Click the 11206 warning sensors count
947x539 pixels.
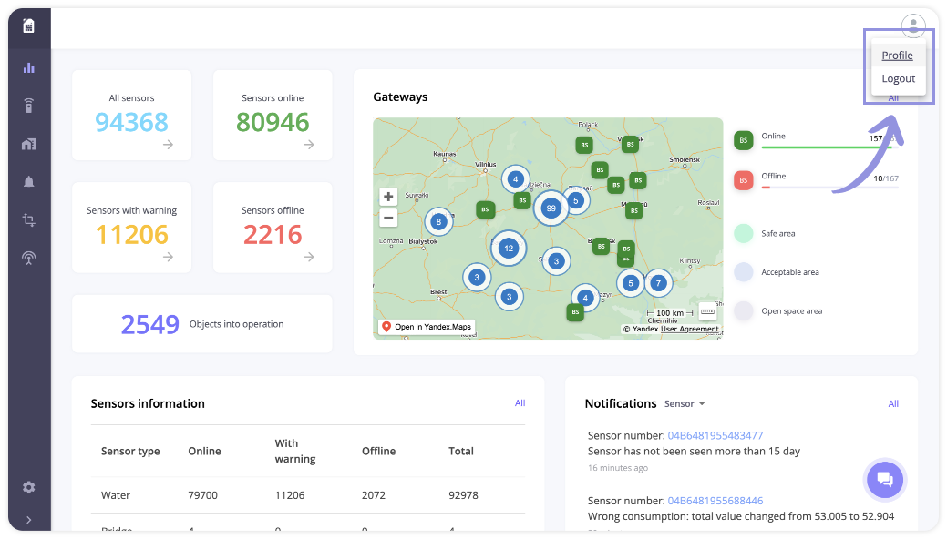pos(131,234)
